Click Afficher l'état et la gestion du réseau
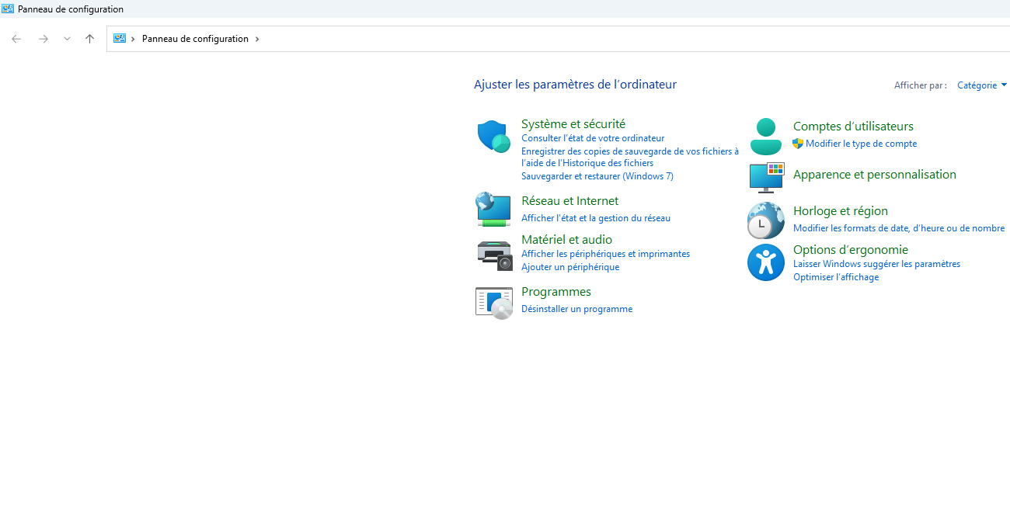The width and height of the screenshot is (1010, 524). [x=595, y=218]
